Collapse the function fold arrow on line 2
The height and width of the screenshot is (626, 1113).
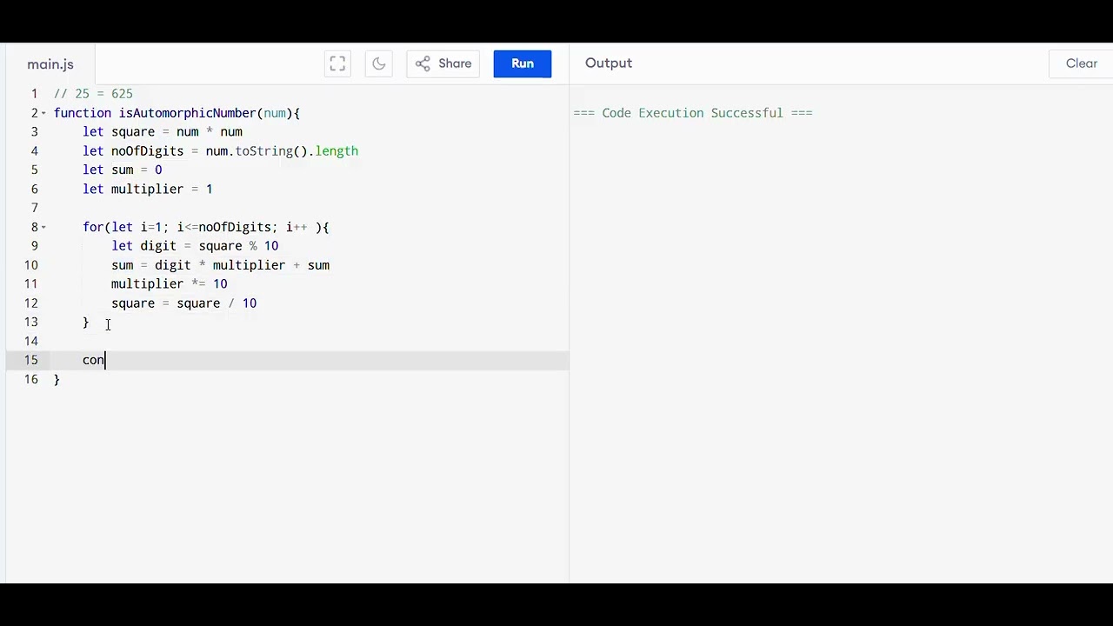click(x=44, y=114)
